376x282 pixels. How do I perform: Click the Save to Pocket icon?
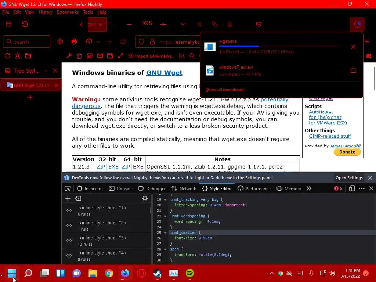259,24
